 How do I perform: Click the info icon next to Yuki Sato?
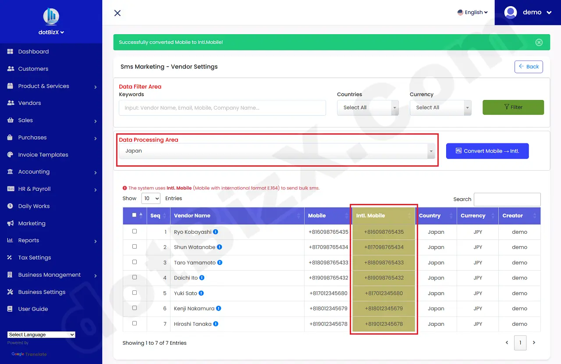coord(201,293)
